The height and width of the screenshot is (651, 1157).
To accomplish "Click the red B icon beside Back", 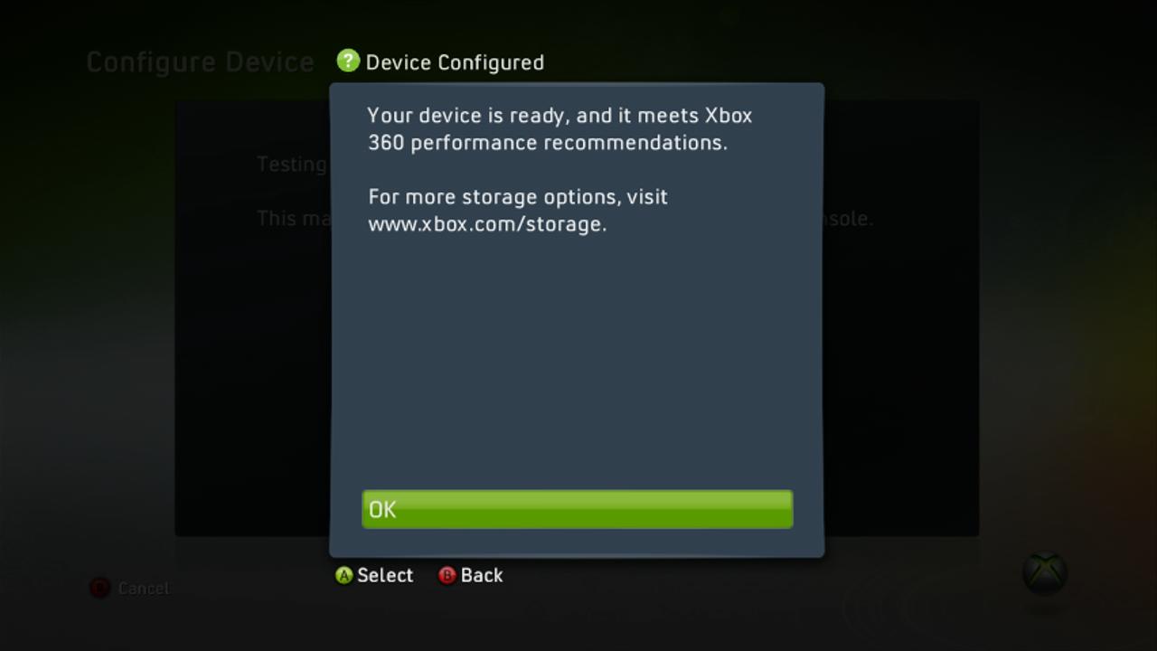I will click(447, 576).
